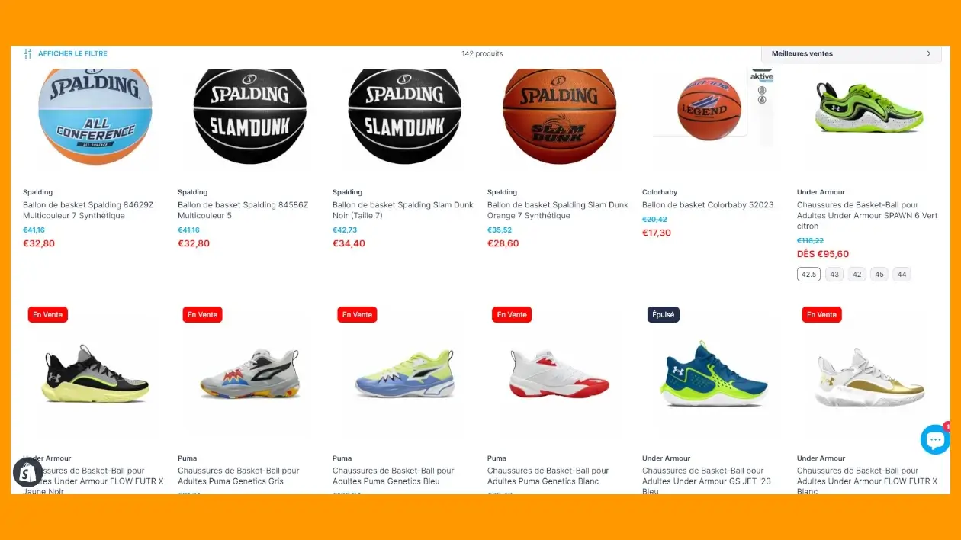Screen dimensions: 961x540
Task: Expand the Meilleures ventes sort dropdown
Action: click(x=851, y=53)
